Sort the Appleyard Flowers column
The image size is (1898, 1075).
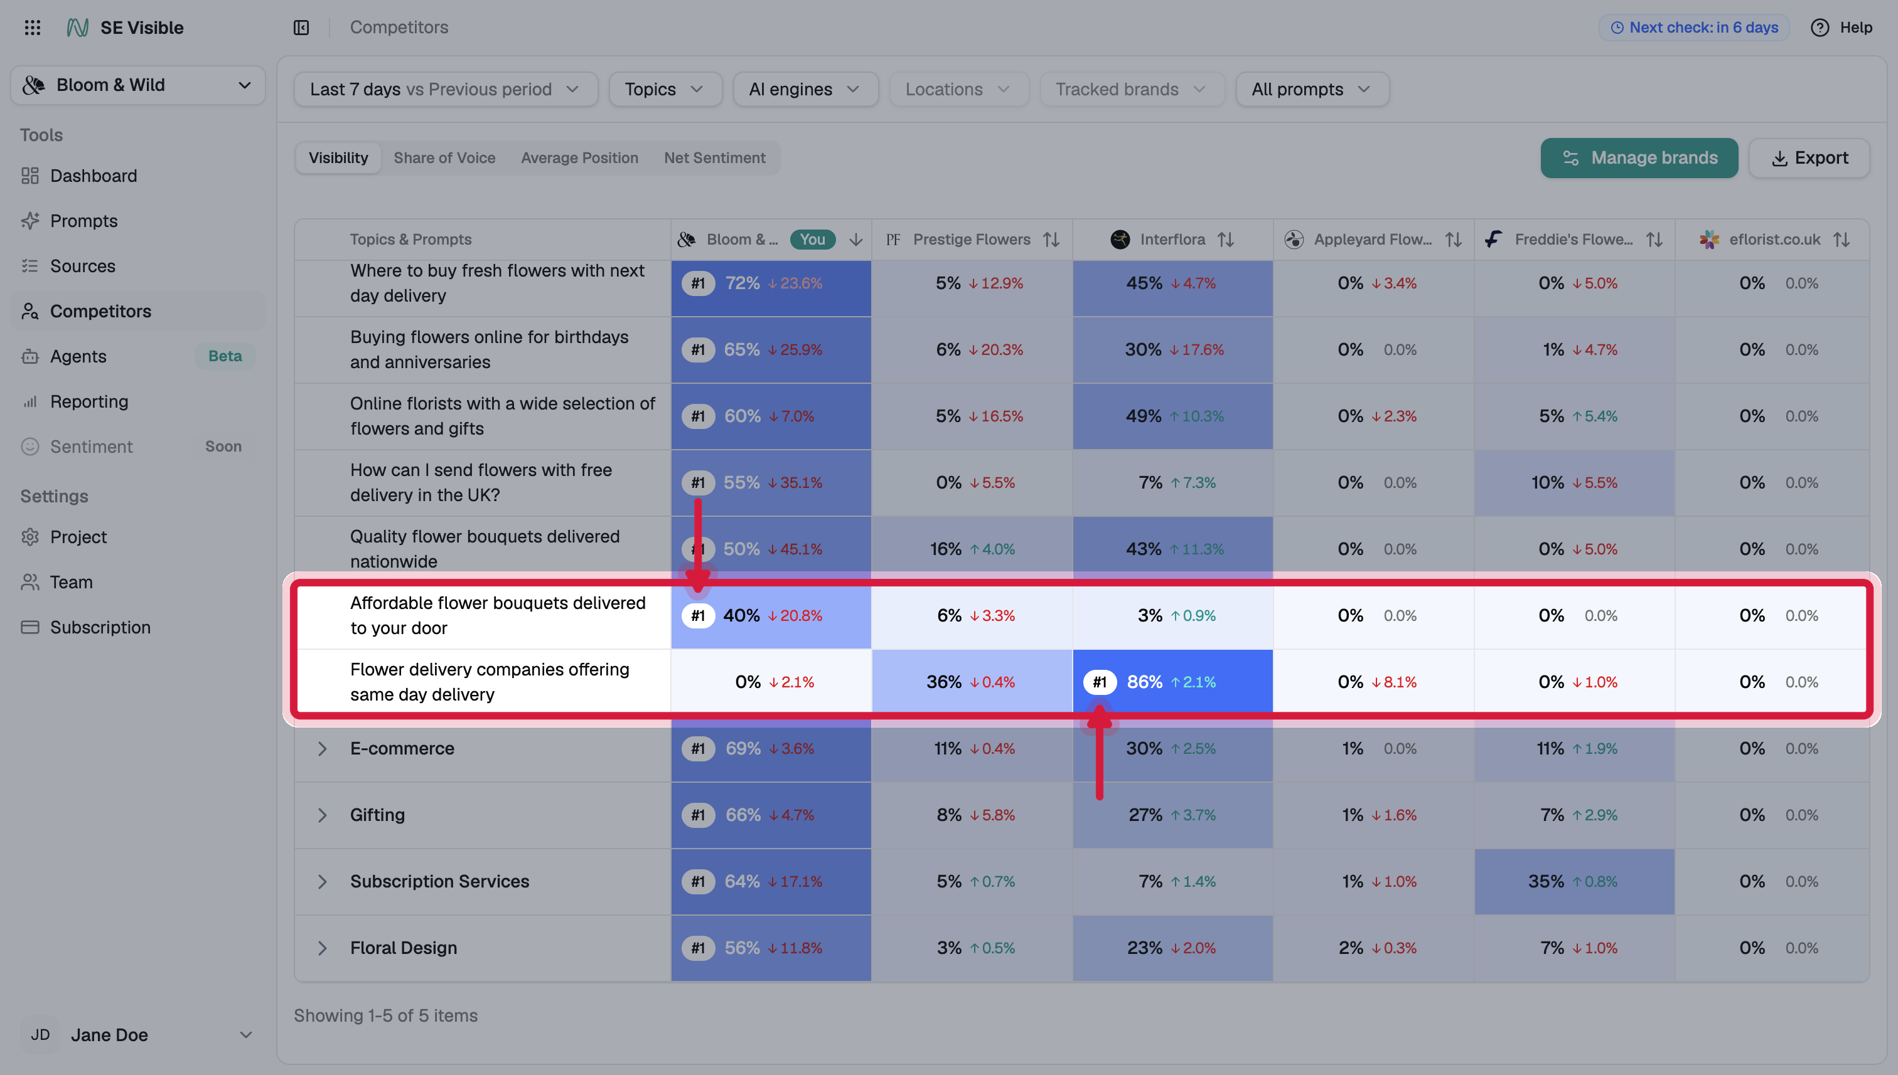point(1453,239)
